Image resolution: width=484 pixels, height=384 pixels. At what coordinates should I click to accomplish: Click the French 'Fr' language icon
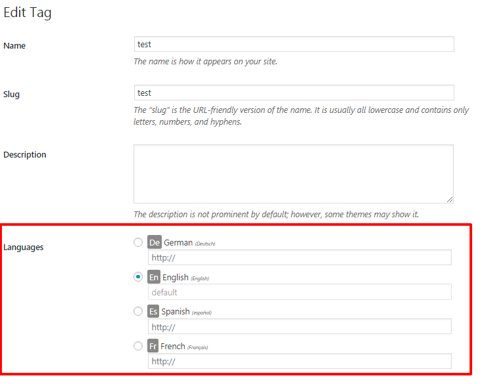click(x=153, y=346)
